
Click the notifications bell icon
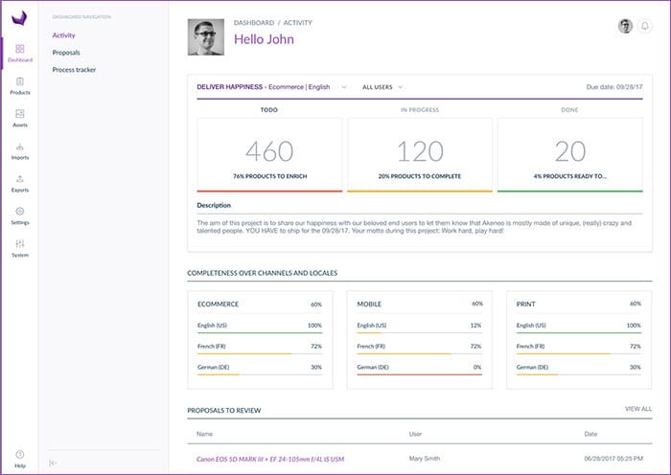[644, 27]
